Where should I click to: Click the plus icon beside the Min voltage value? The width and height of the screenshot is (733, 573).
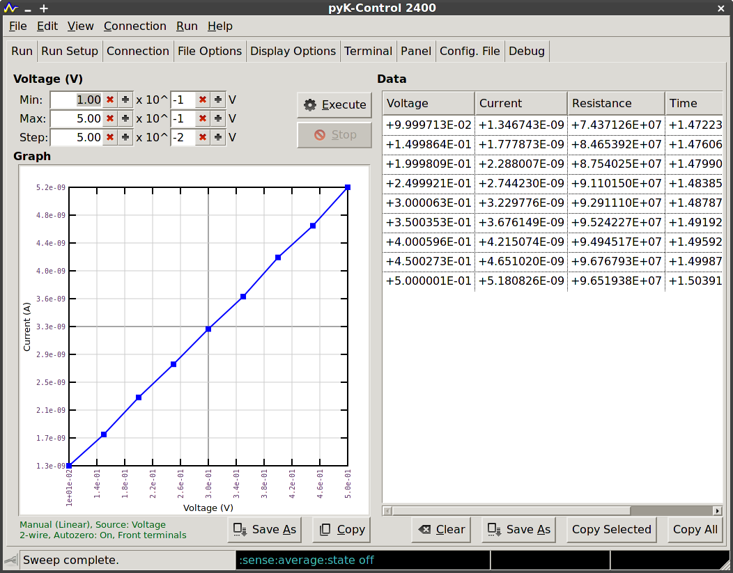[x=125, y=100]
